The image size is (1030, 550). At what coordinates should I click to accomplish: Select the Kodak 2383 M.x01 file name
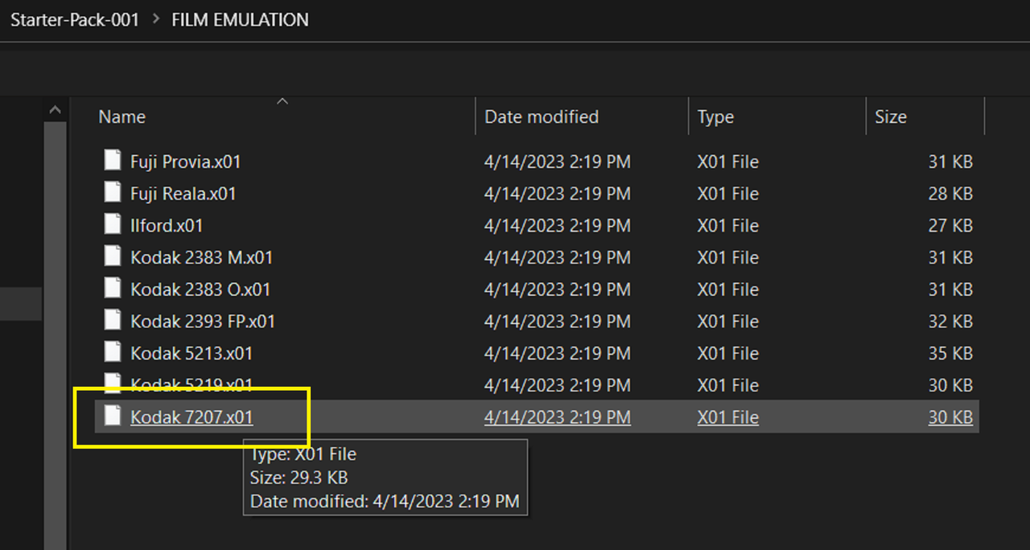201,257
